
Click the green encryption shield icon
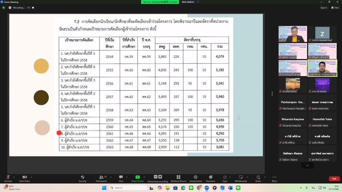4,8
